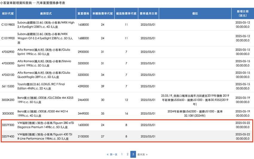Click E350 remark about 2024 price US62300
Viewport: 254px width, 159px height.
click(195, 113)
